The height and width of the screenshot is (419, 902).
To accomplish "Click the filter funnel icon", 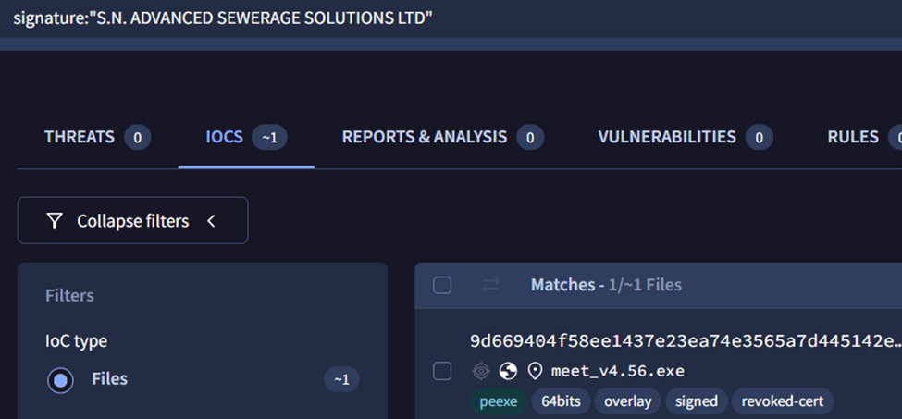I will pyautogui.click(x=56, y=221).
